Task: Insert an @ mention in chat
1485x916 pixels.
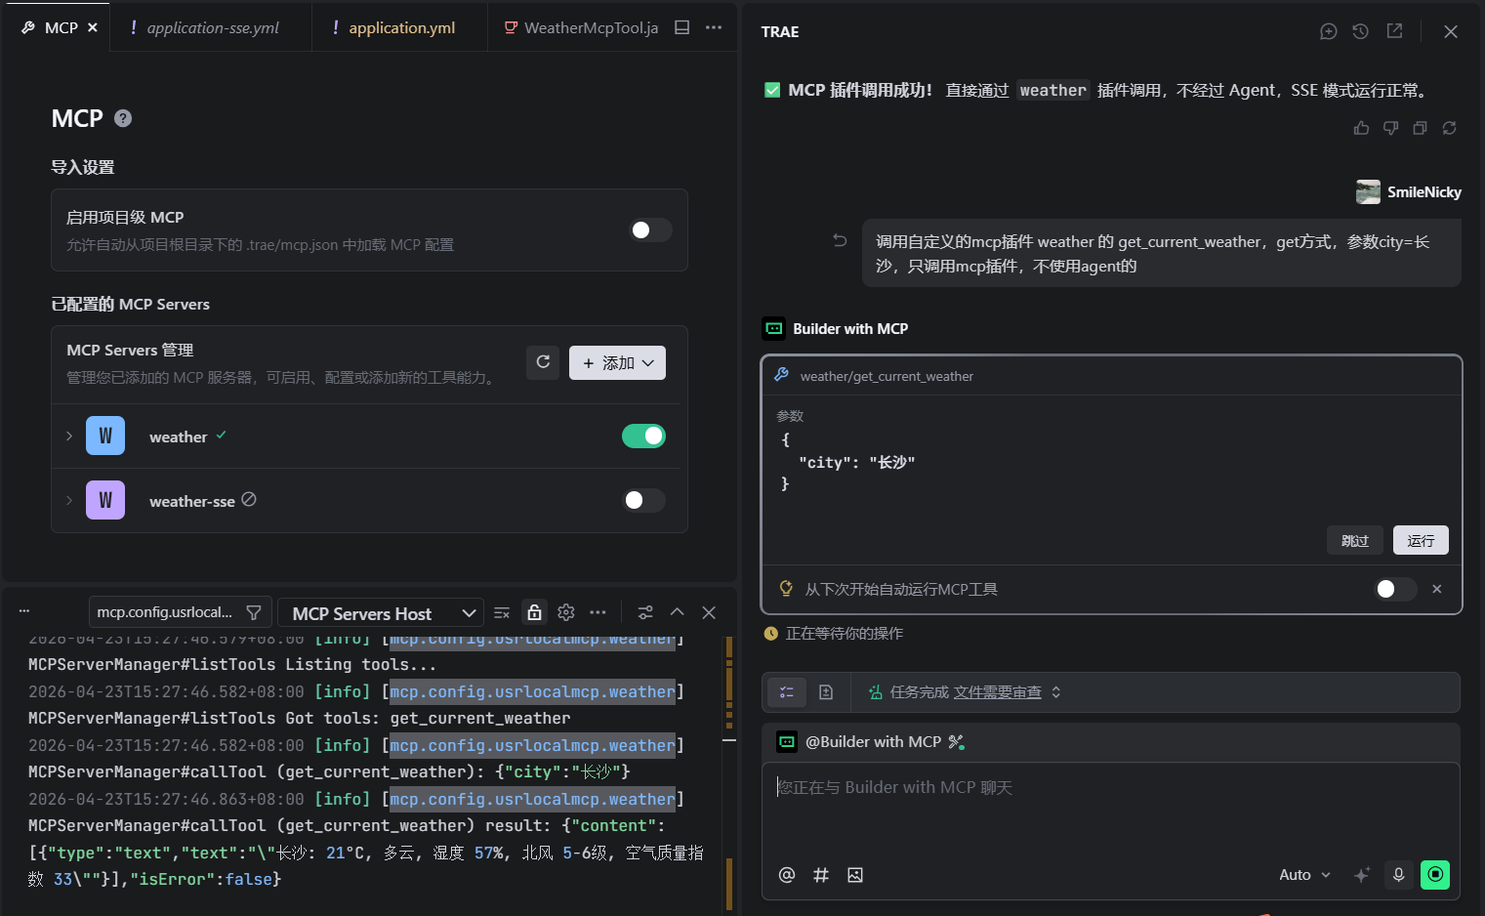Action: [787, 875]
